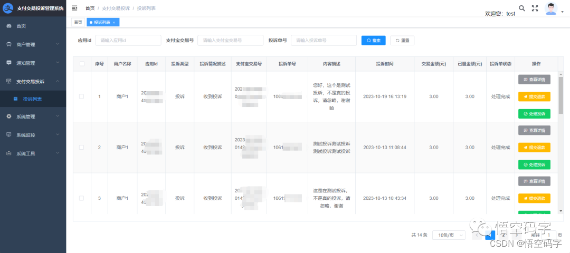The width and height of the screenshot is (570, 253).
Task: Switch to the 首页 tab
Action: 78,23
